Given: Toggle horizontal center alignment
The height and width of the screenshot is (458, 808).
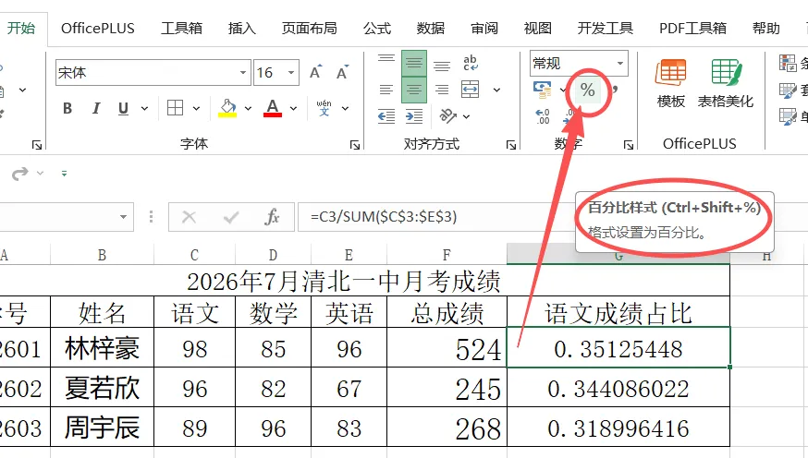Looking at the screenshot, I should 414,90.
